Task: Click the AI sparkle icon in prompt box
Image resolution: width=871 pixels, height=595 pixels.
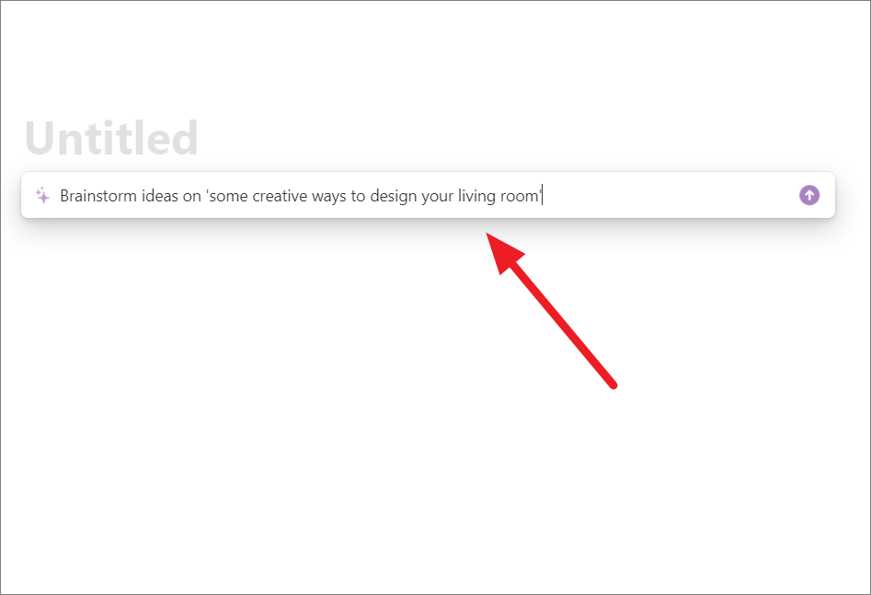Action: point(43,195)
